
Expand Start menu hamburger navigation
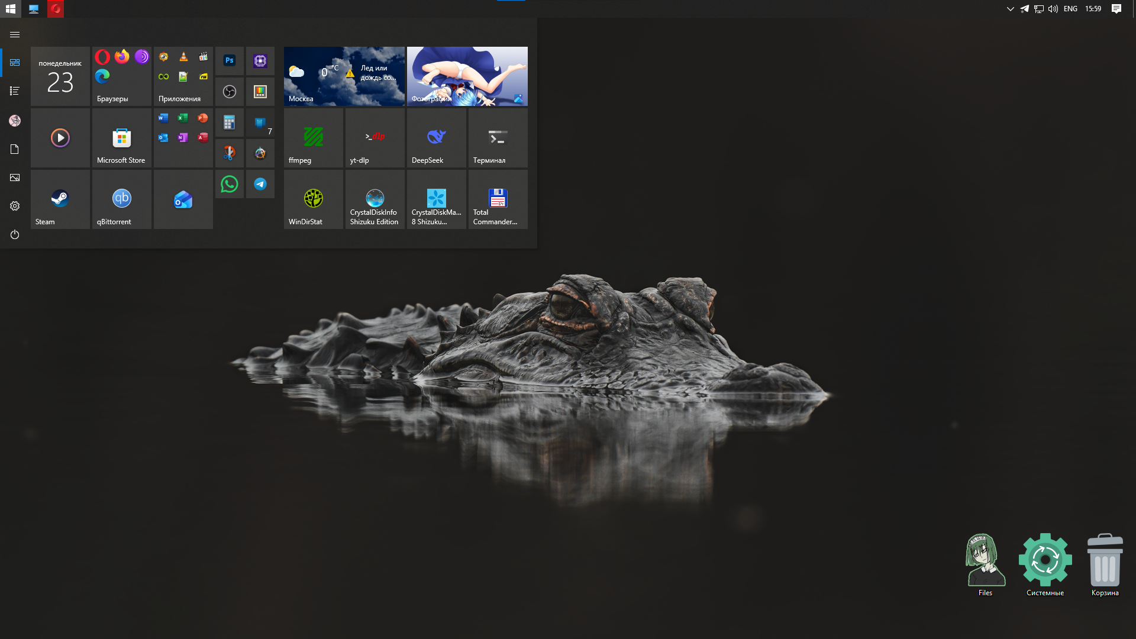pos(15,34)
